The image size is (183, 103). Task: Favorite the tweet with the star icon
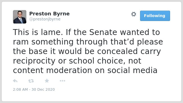[x=47, y=81]
